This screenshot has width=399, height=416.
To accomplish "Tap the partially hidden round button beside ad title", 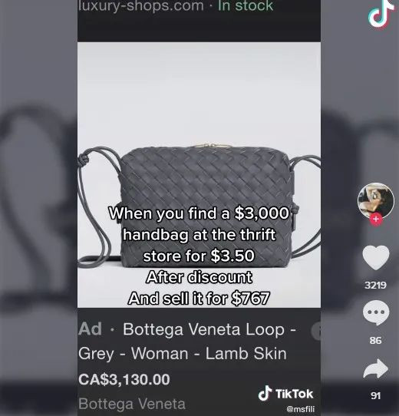I will [316, 331].
